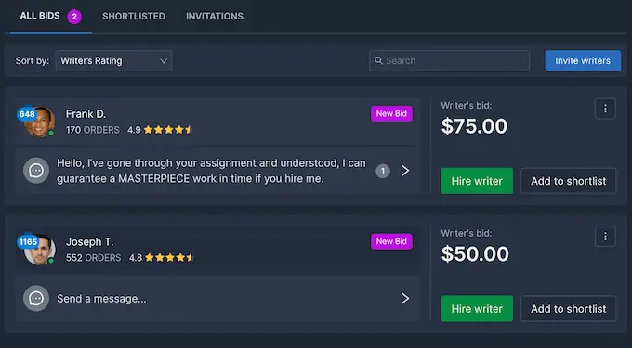The image size is (632, 348).
Task: Hire writer Frank D. for $75.00
Action: (x=477, y=181)
